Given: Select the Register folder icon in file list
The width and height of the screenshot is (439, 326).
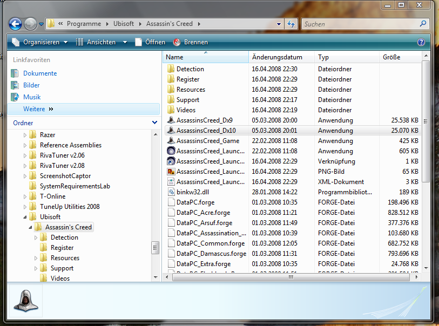Looking at the screenshot, I should coord(171,79).
